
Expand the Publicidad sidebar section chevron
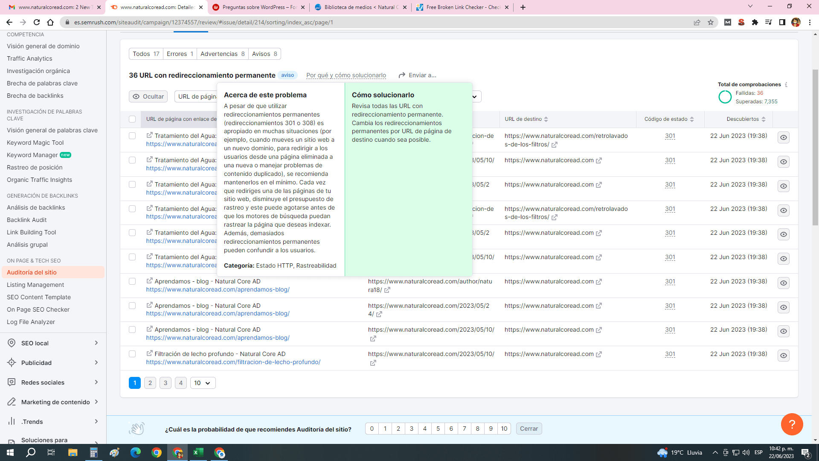click(x=96, y=362)
